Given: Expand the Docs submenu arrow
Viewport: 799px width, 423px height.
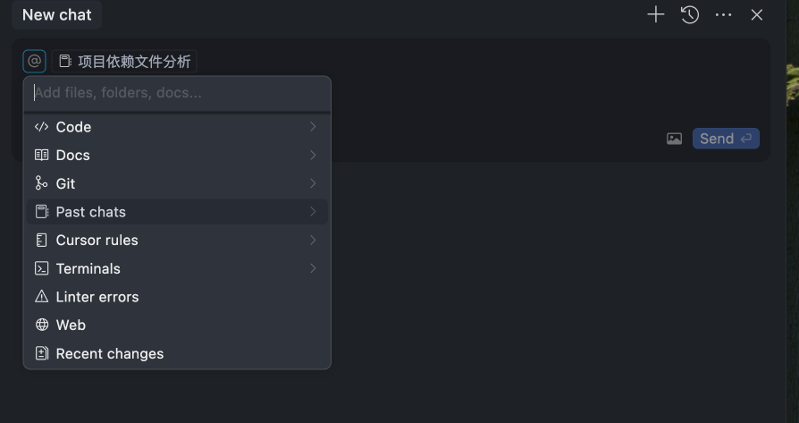Looking at the screenshot, I should (x=313, y=155).
